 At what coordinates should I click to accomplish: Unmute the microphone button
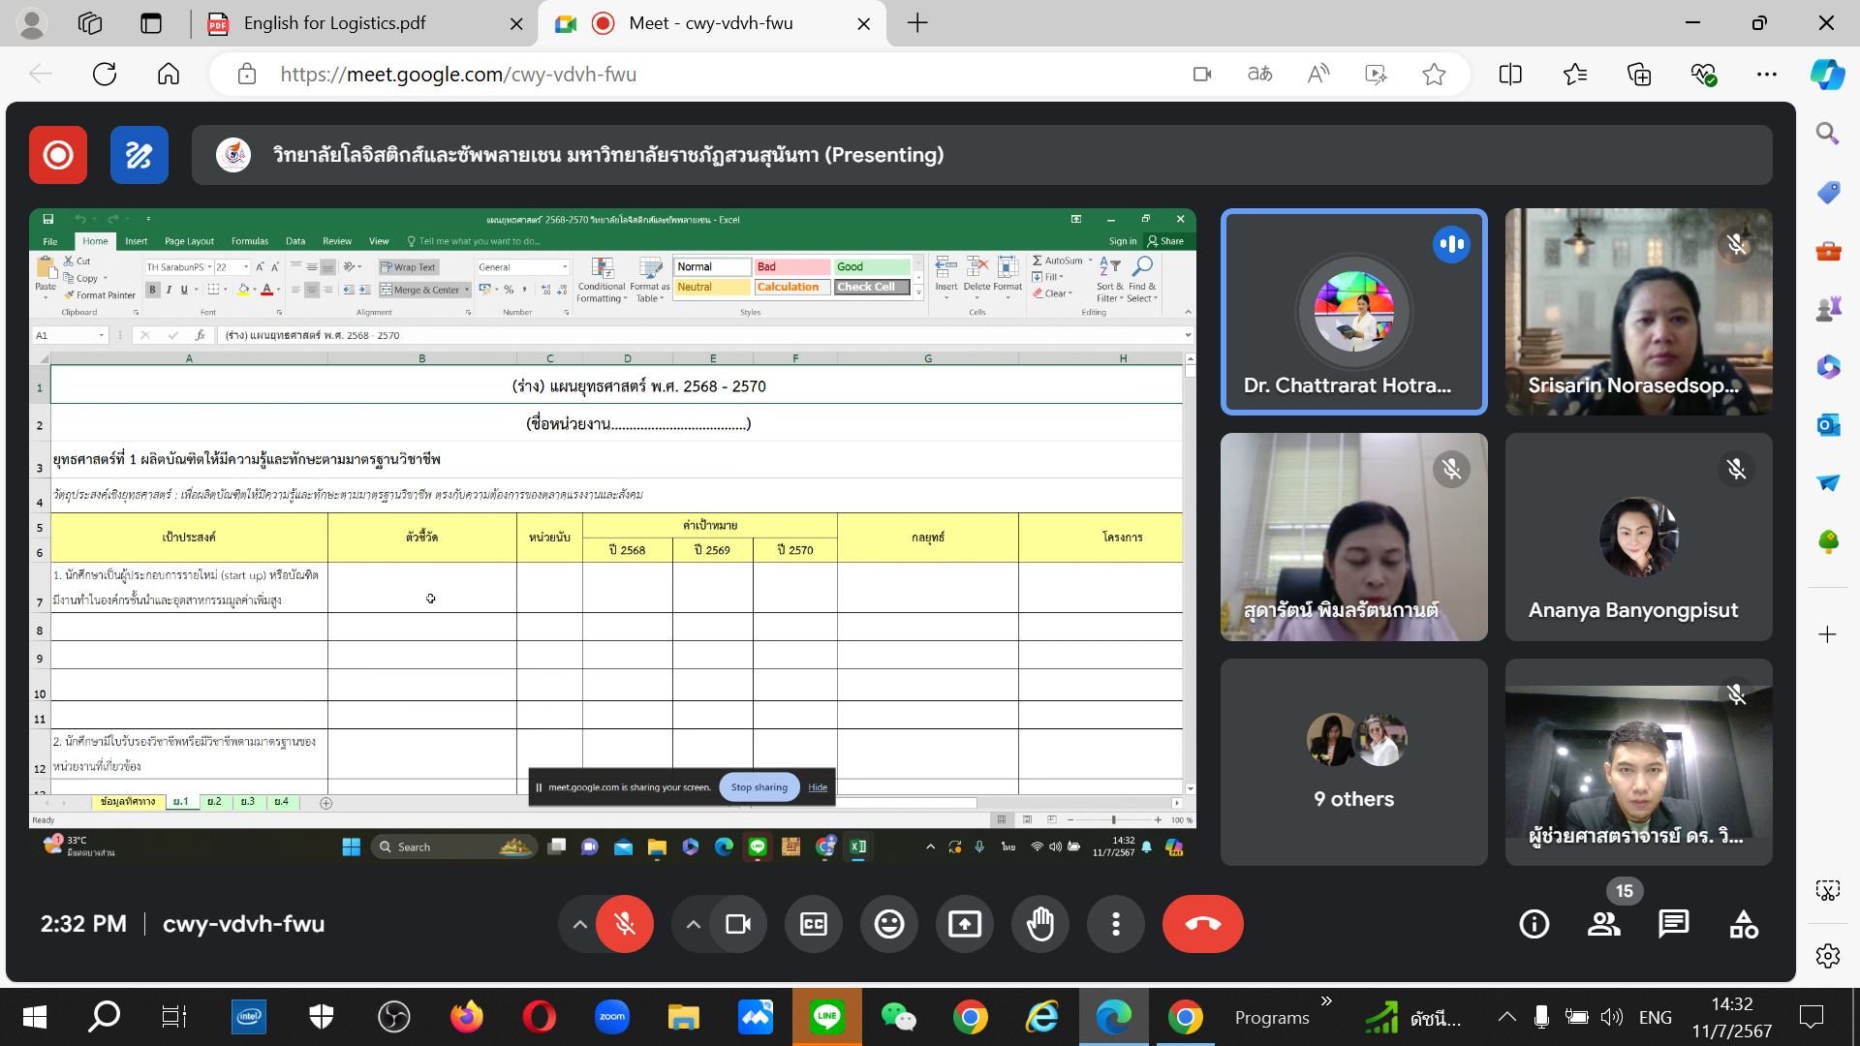625,924
